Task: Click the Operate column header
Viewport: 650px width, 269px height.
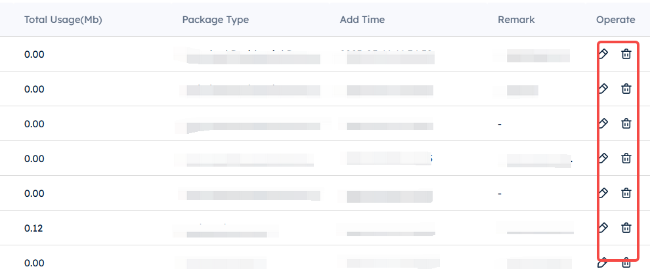Action: [x=616, y=20]
